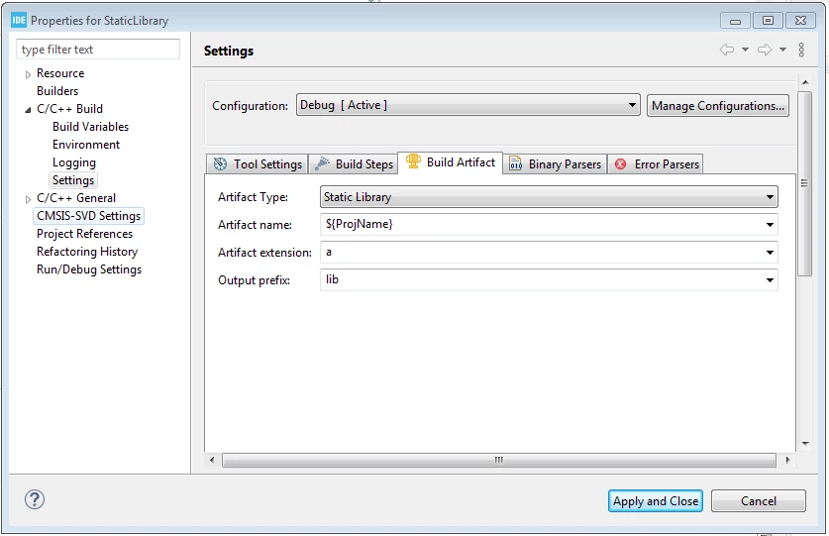Close the Properties dialog window
The width and height of the screenshot is (829, 536).
800,21
